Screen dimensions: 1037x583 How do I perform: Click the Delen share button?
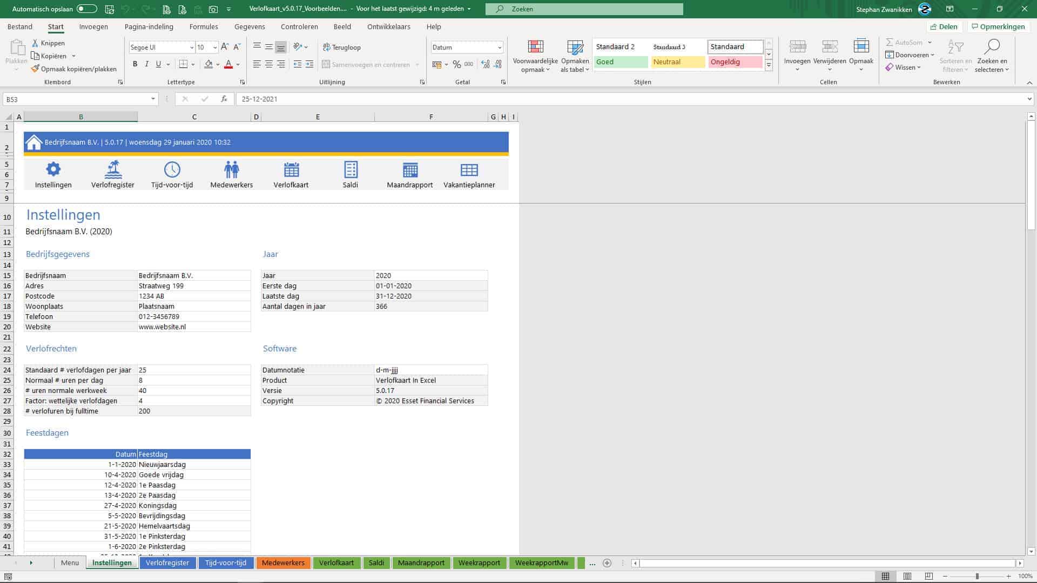(944, 26)
